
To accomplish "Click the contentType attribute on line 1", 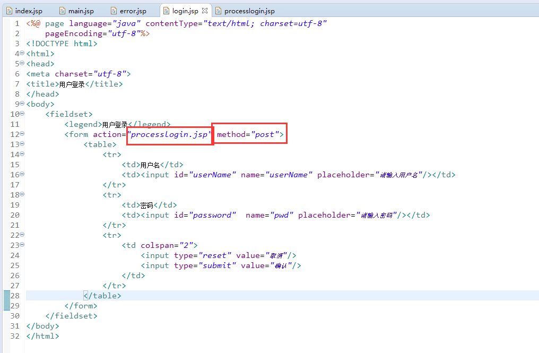I will click(236, 23).
